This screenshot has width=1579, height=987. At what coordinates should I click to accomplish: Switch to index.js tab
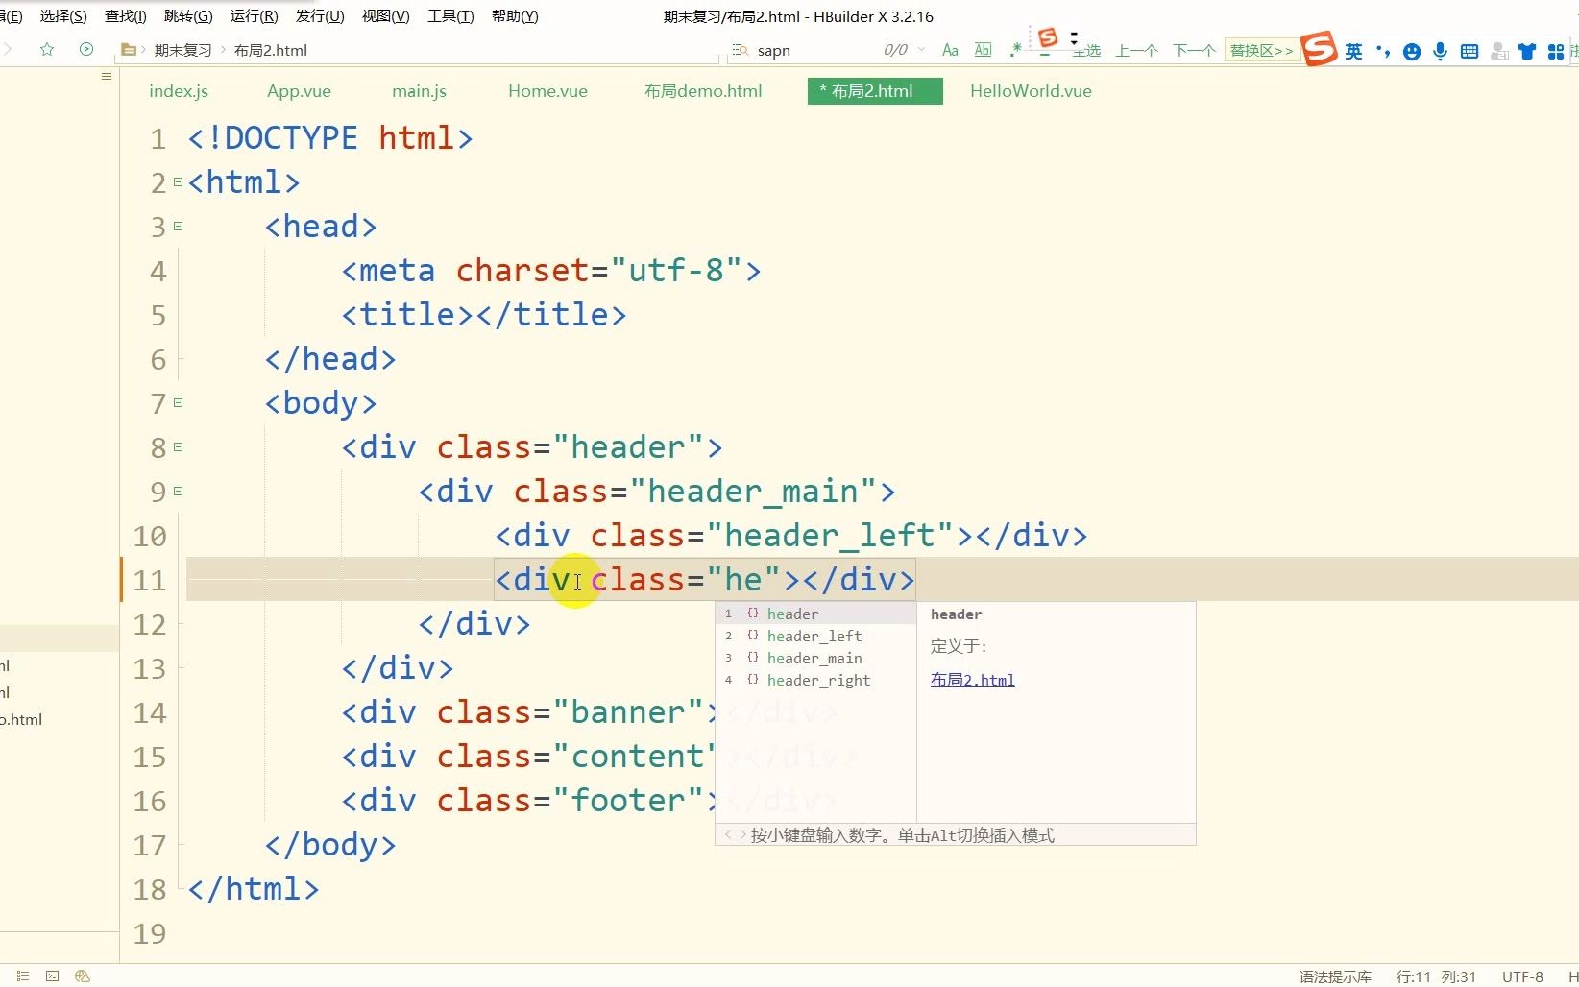[179, 91]
